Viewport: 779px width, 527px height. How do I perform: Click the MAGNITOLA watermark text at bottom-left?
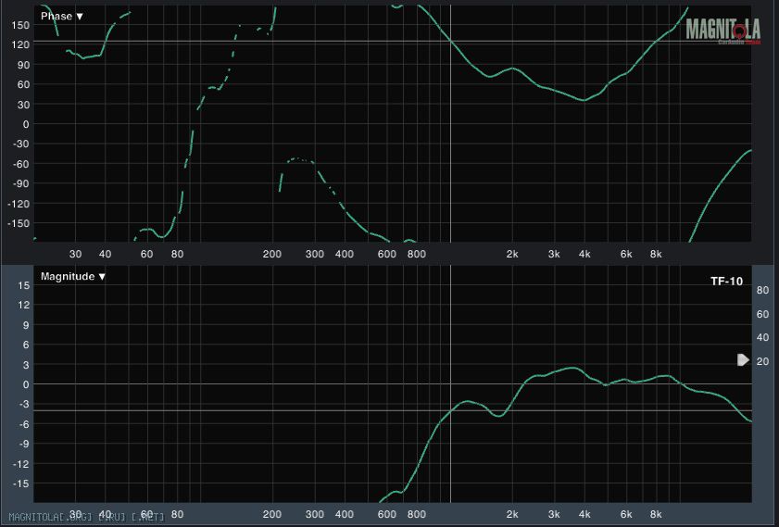click(84, 518)
